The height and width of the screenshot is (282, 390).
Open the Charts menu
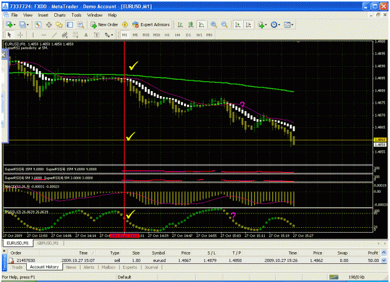point(60,15)
